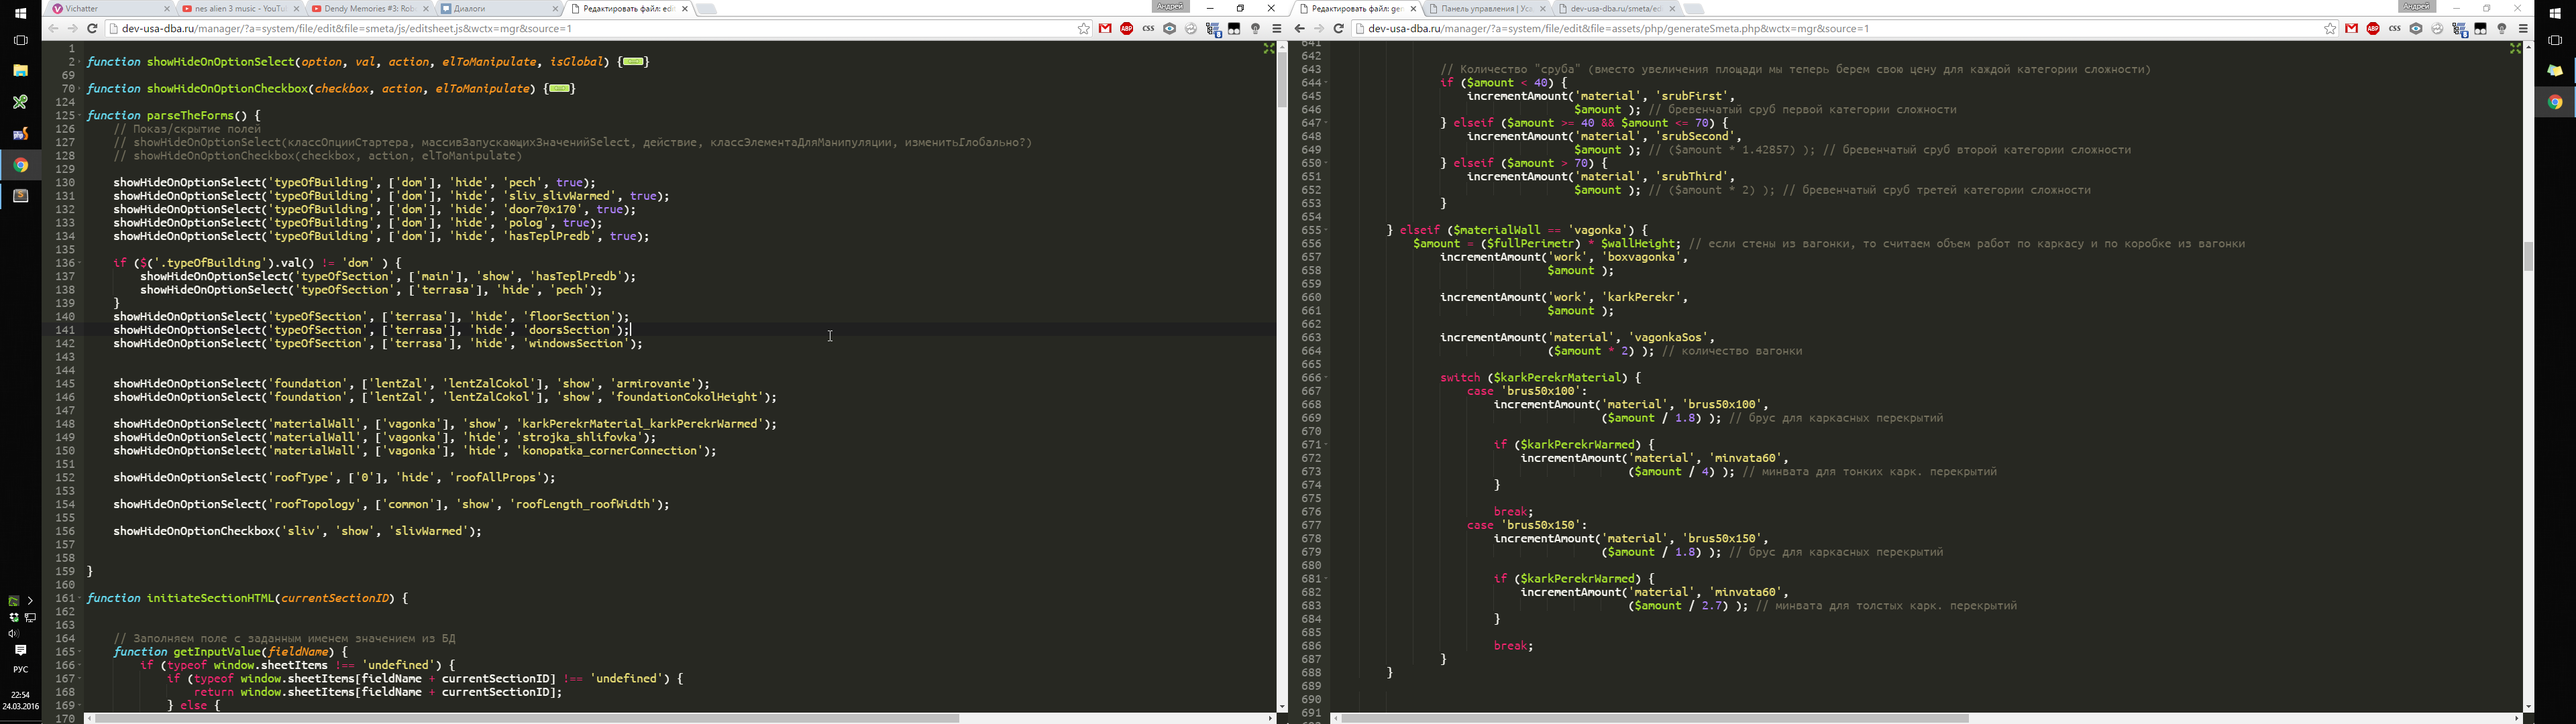Reload page in the left Chrome window
Viewport: 2576px width, 724px height.
pyautogui.click(x=92, y=29)
